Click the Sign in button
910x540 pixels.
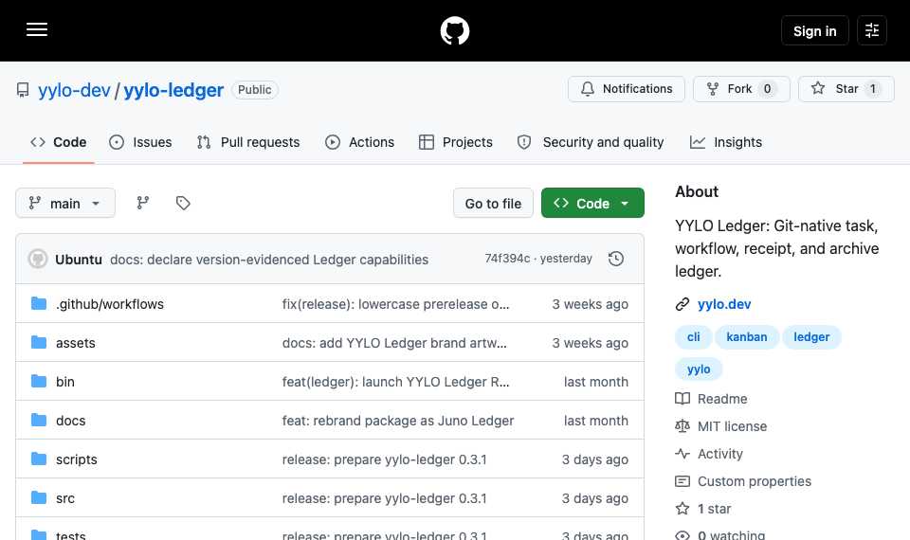tap(814, 30)
